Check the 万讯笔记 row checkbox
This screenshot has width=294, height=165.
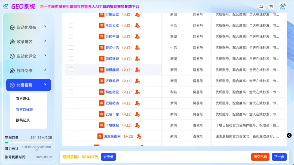tap(71, 81)
